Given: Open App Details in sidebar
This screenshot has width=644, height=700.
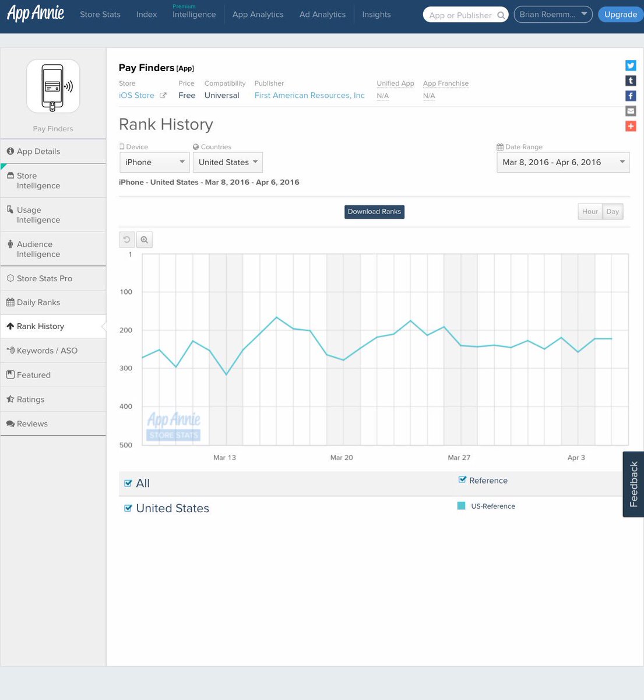Looking at the screenshot, I should click(x=53, y=151).
